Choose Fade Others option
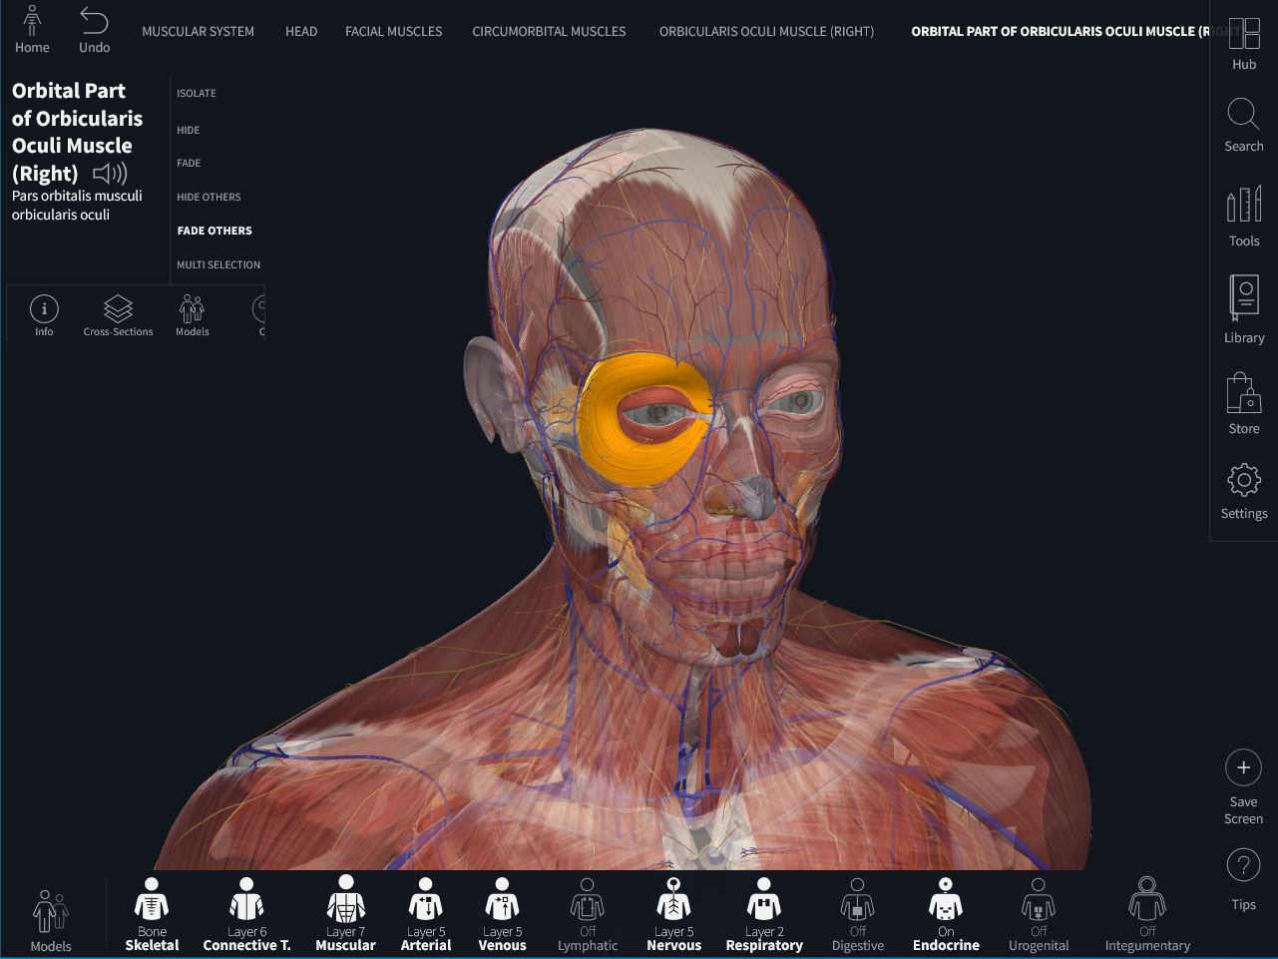 (214, 231)
